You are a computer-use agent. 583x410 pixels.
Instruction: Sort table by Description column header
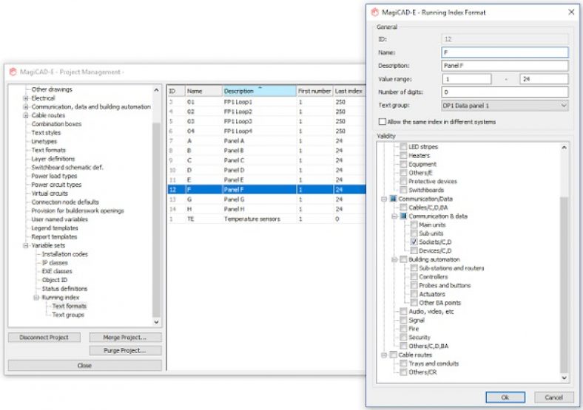pyautogui.click(x=260, y=91)
